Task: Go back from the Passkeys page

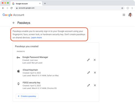Action: click(x=14, y=23)
